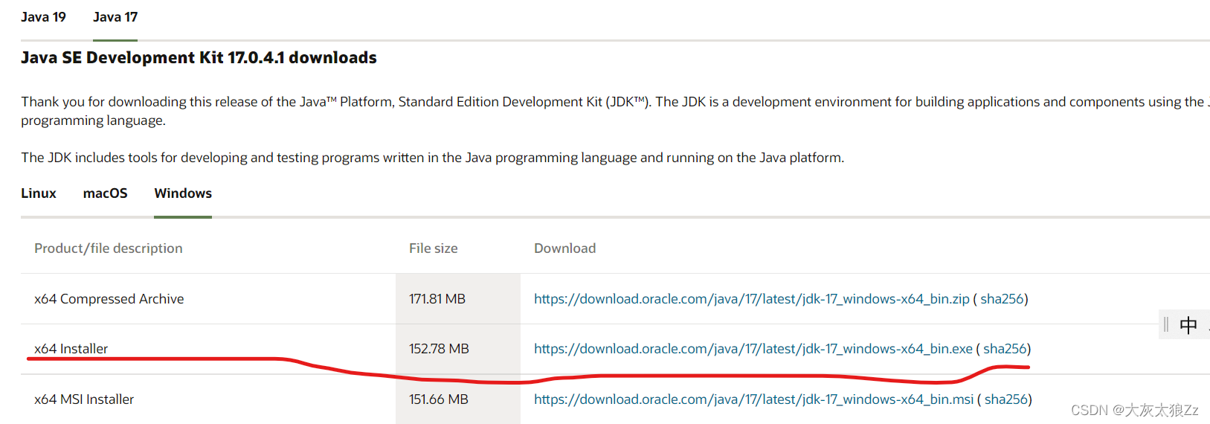Open sha256 link for the MSI installer
This screenshot has height=424, width=1210.
point(1006,399)
